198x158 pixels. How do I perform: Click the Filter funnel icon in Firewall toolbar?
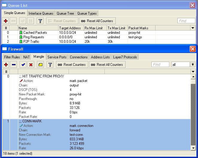tap(50, 65)
